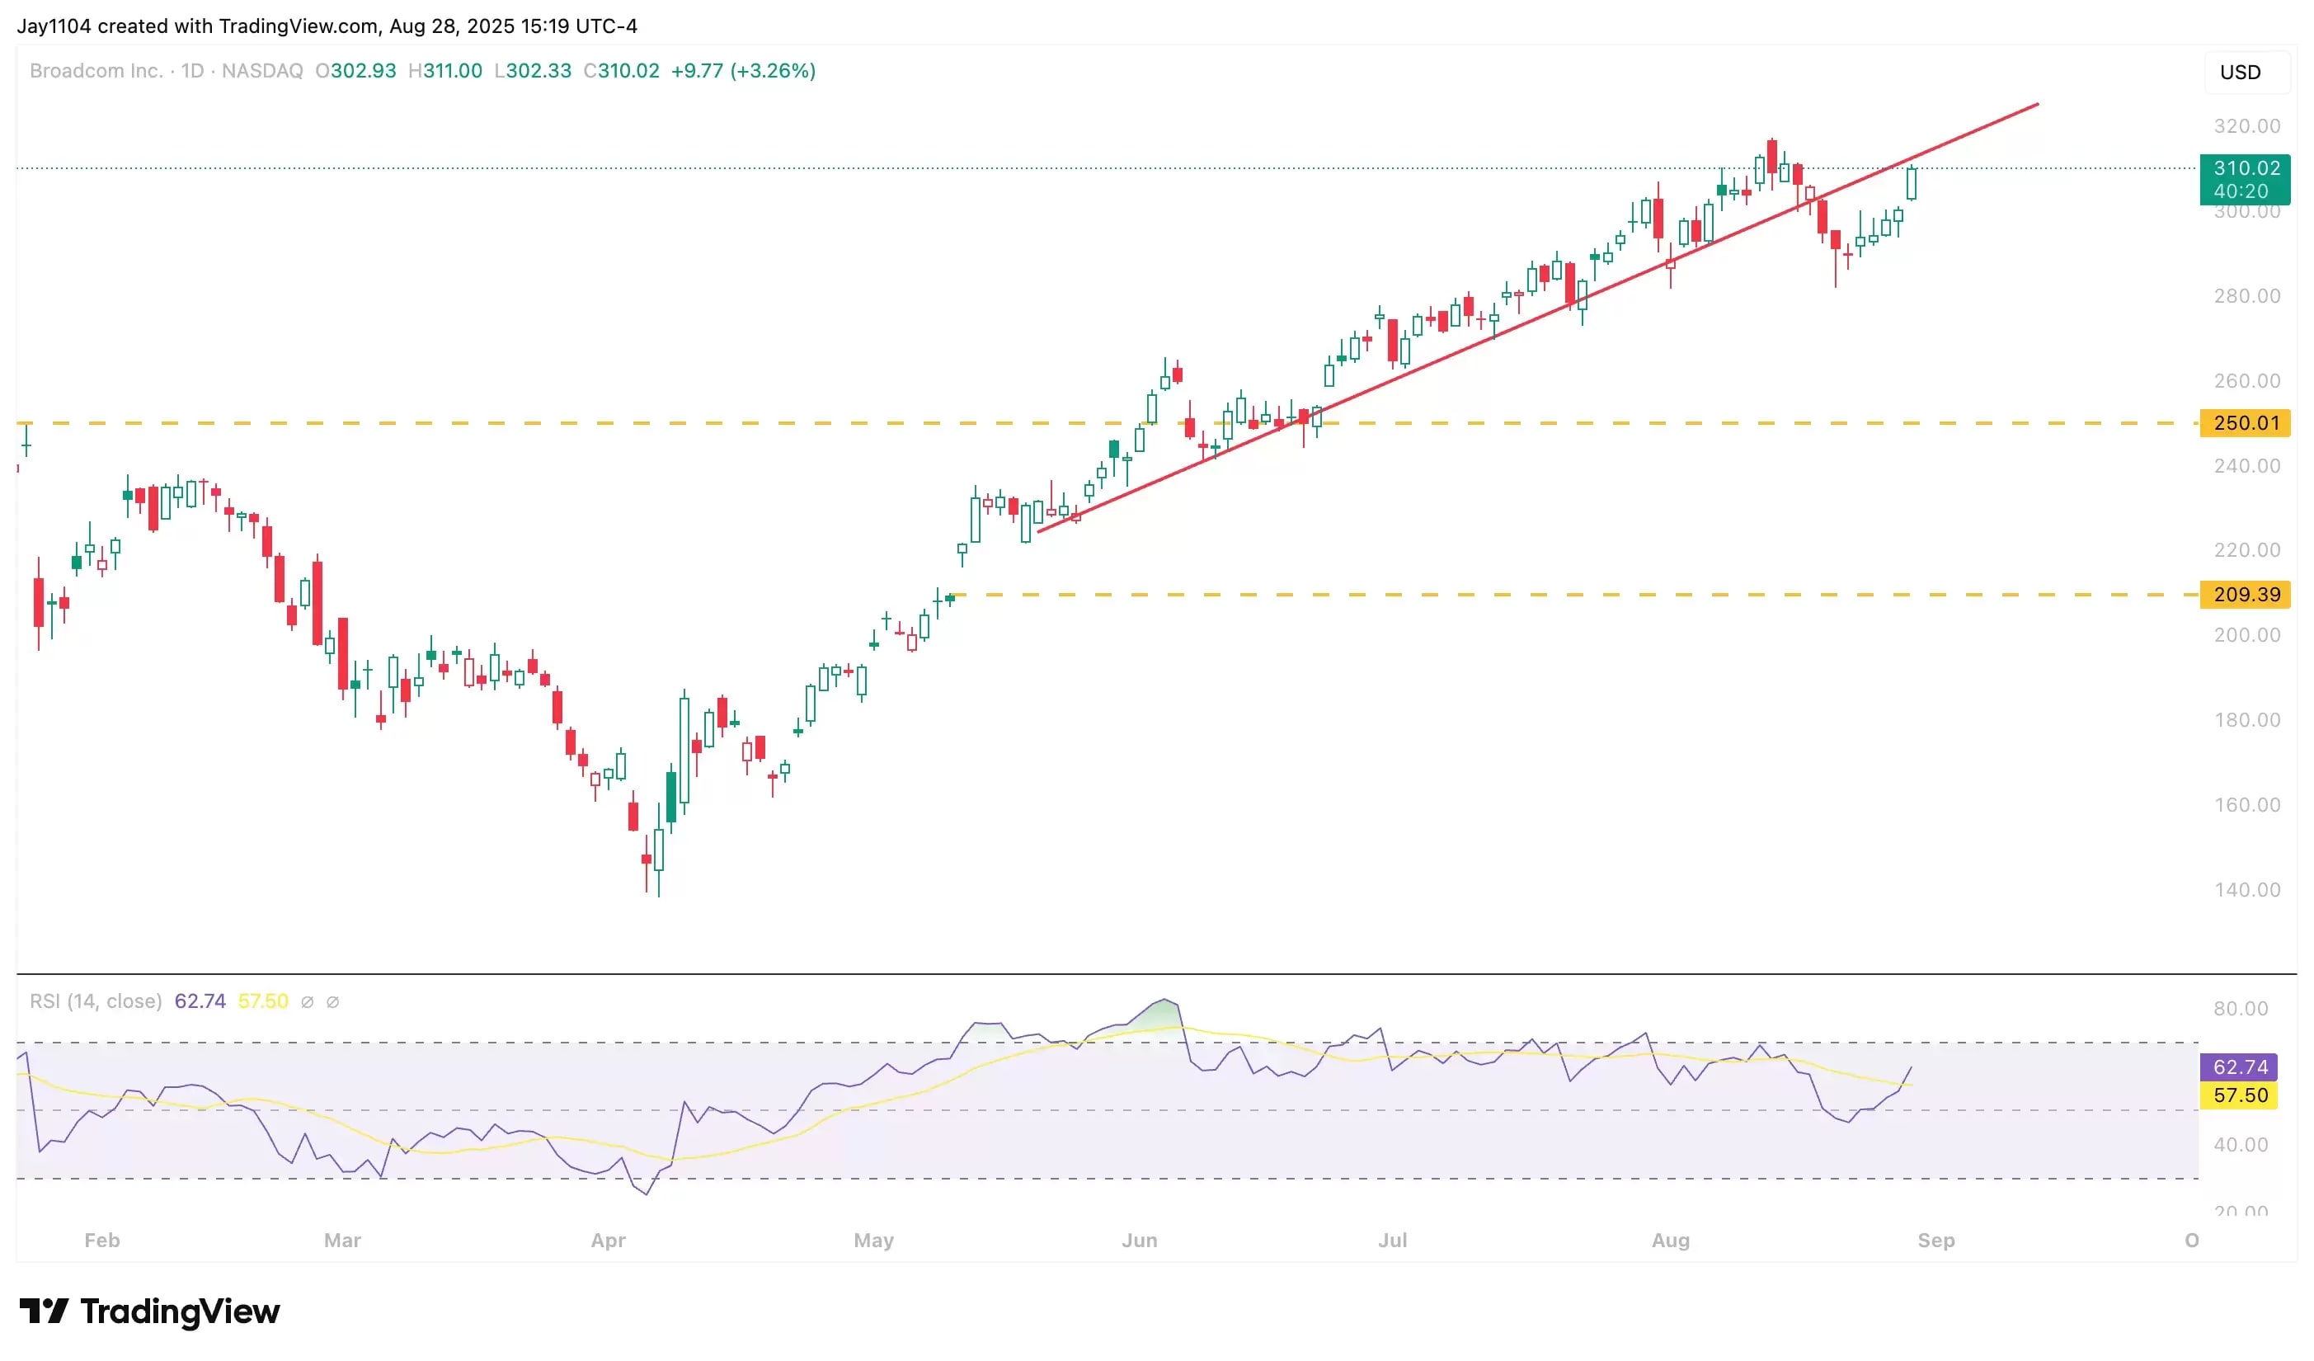Click the Sep label on time axis
The image size is (2314, 1361).
click(x=1935, y=1240)
